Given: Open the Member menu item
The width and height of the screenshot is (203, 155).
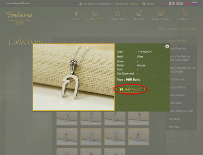Looking at the screenshot, I should coord(139,15).
